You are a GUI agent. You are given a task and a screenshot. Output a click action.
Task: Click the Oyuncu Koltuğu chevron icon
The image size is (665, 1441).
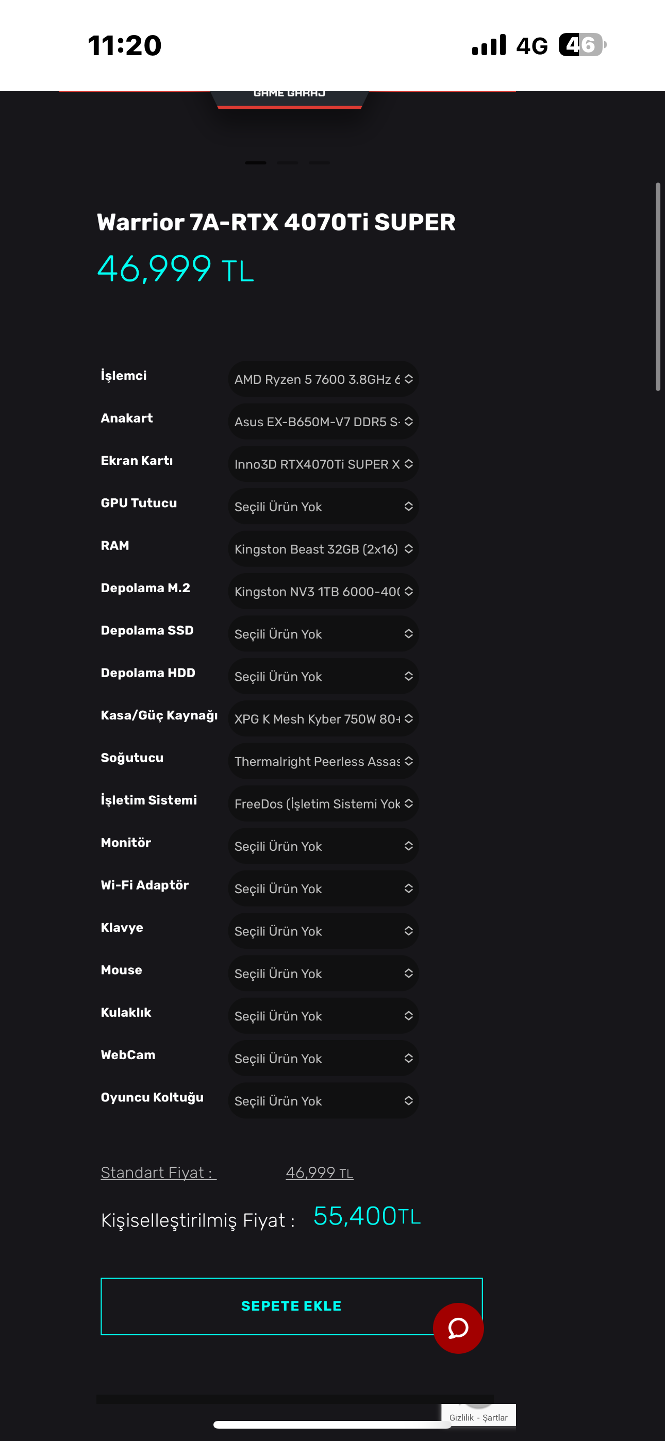409,1100
